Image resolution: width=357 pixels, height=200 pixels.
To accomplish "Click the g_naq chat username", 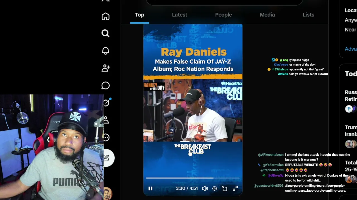I will tap(284, 60).
